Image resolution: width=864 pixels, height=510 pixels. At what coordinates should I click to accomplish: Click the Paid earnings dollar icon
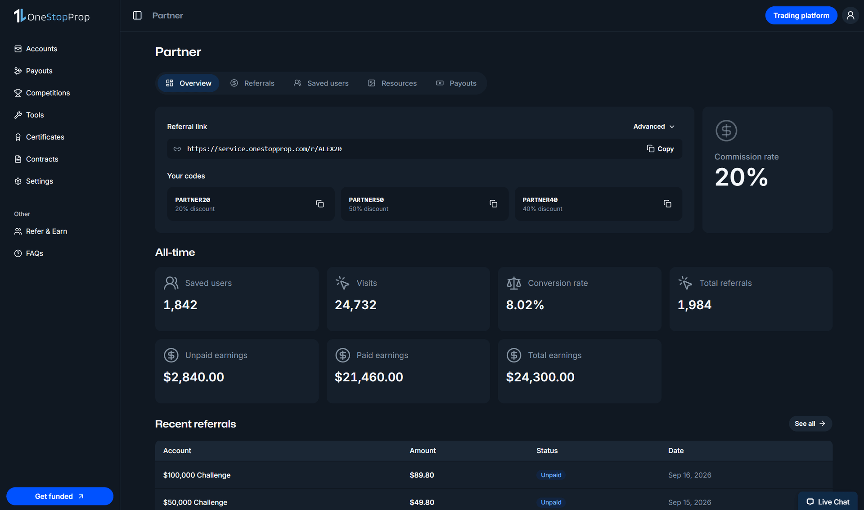(x=342, y=355)
